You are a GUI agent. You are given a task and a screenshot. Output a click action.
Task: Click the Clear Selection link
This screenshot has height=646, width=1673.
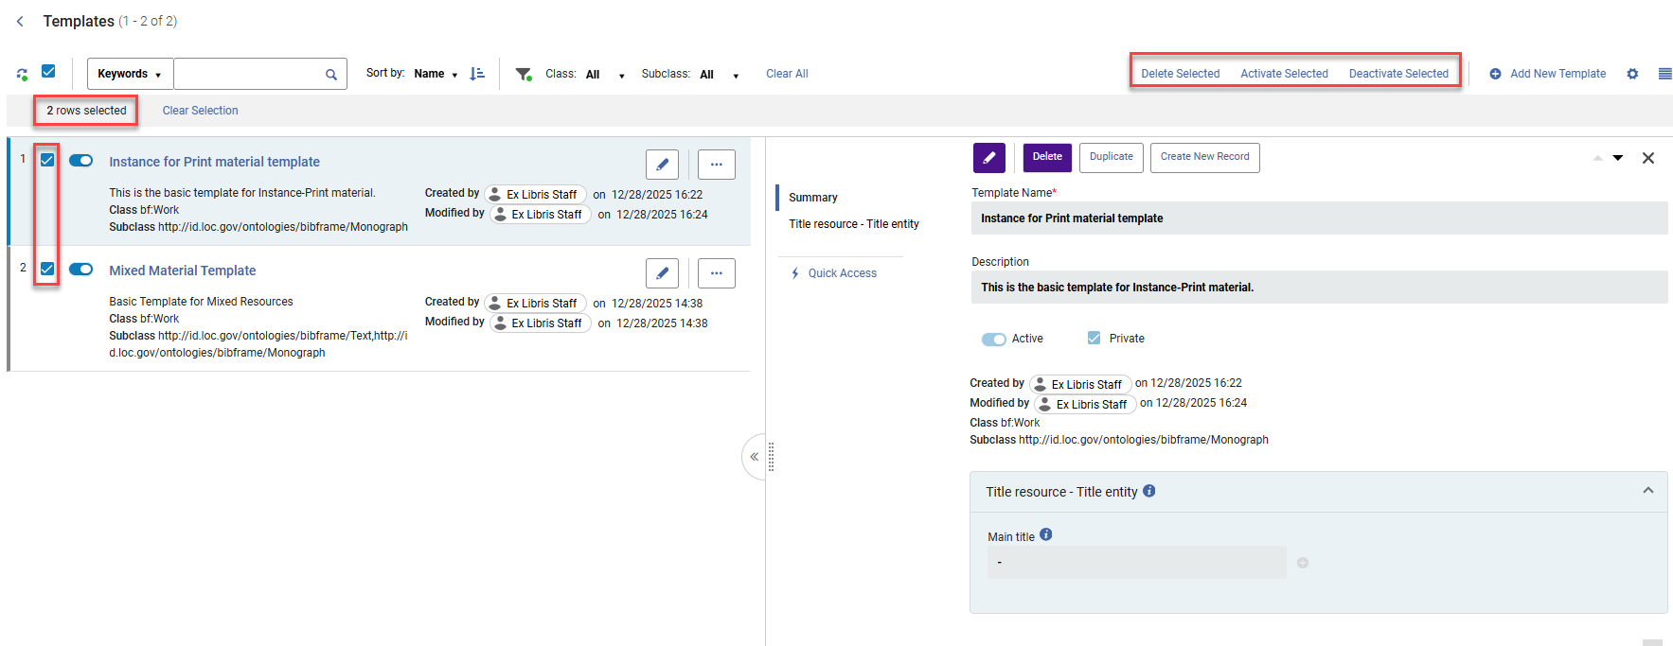point(200,111)
